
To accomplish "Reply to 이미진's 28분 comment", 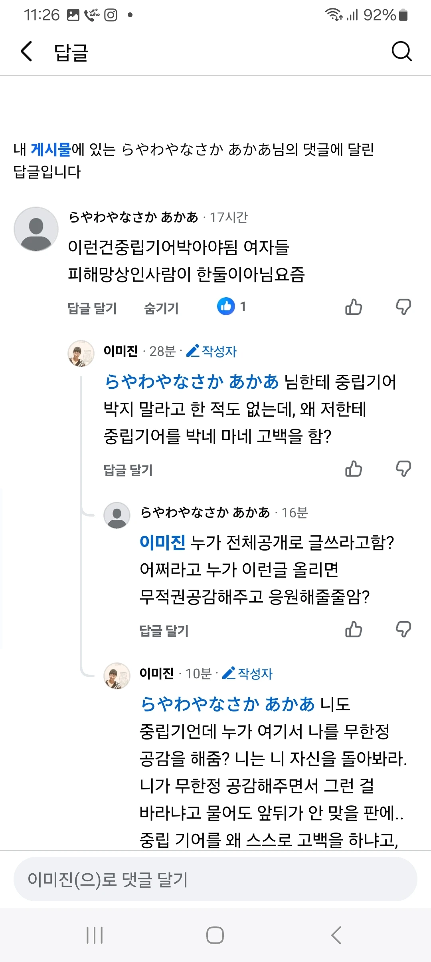I will 128,470.
